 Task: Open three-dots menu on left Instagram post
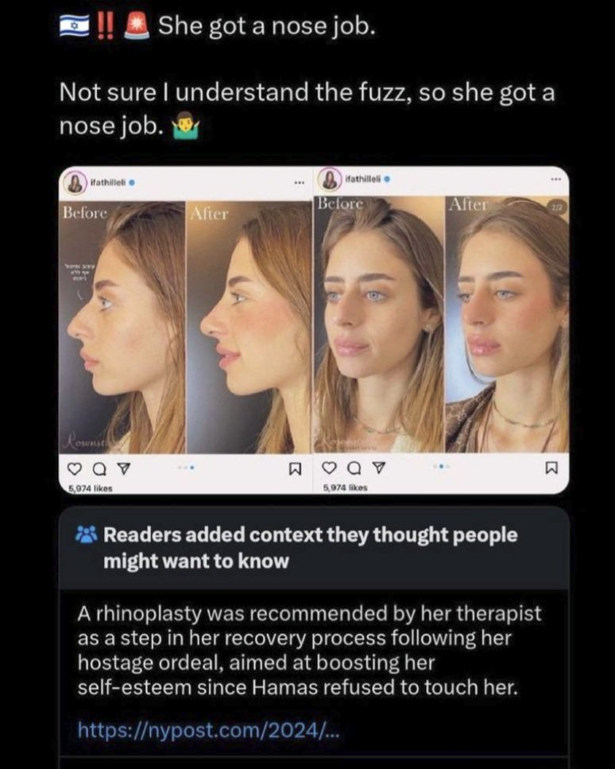tap(299, 183)
